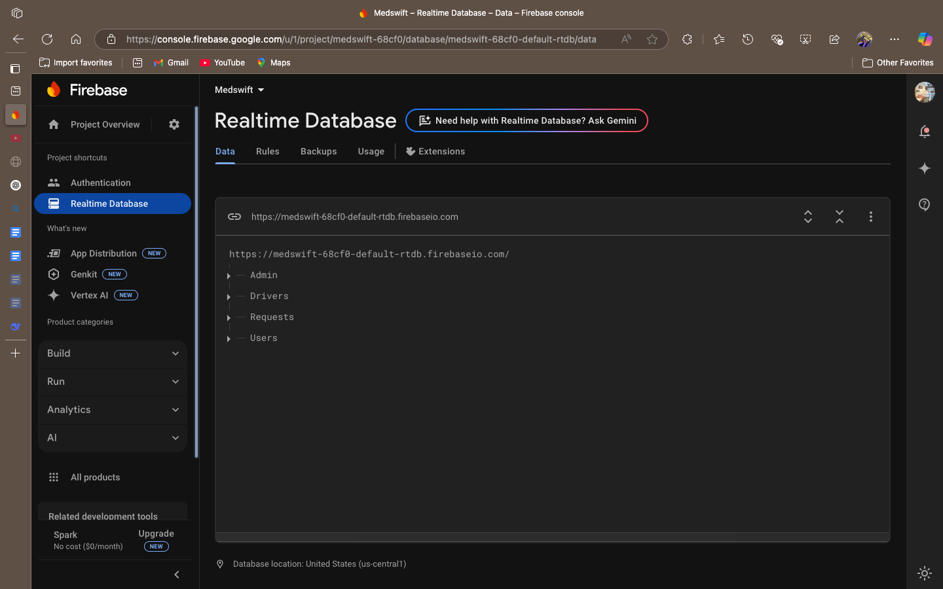Select the Users tree node
This screenshot has height=589, width=943.
tap(264, 338)
